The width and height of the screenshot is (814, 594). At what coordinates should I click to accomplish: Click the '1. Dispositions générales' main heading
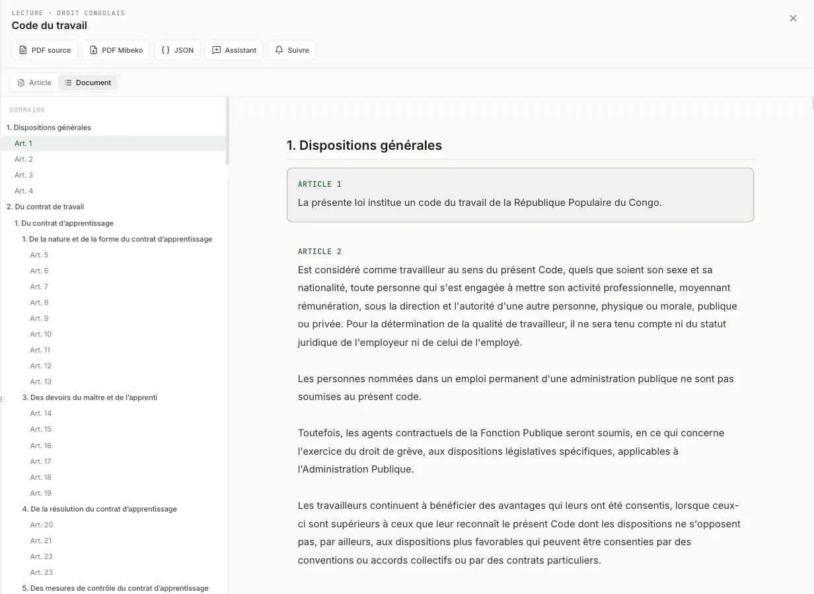[364, 145]
